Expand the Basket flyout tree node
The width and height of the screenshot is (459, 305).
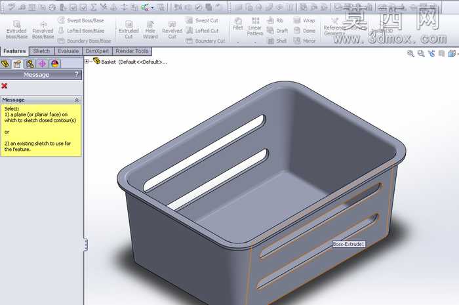click(x=87, y=61)
